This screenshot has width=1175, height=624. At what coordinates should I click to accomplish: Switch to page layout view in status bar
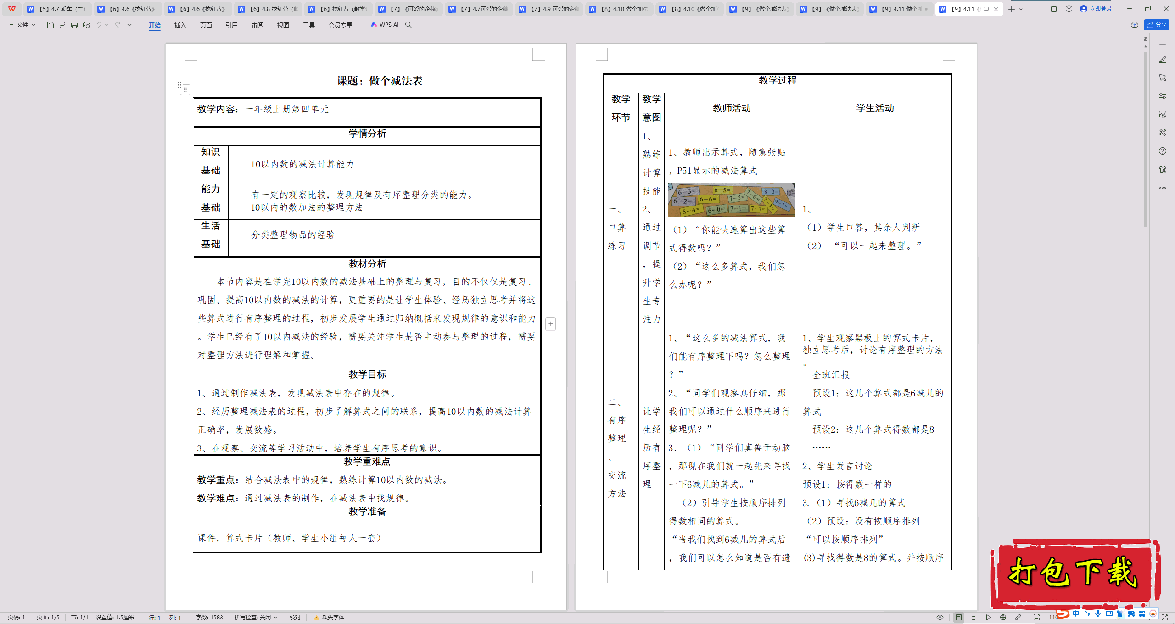(x=959, y=618)
